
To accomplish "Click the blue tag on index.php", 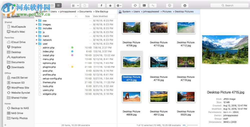I will (72, 51).
